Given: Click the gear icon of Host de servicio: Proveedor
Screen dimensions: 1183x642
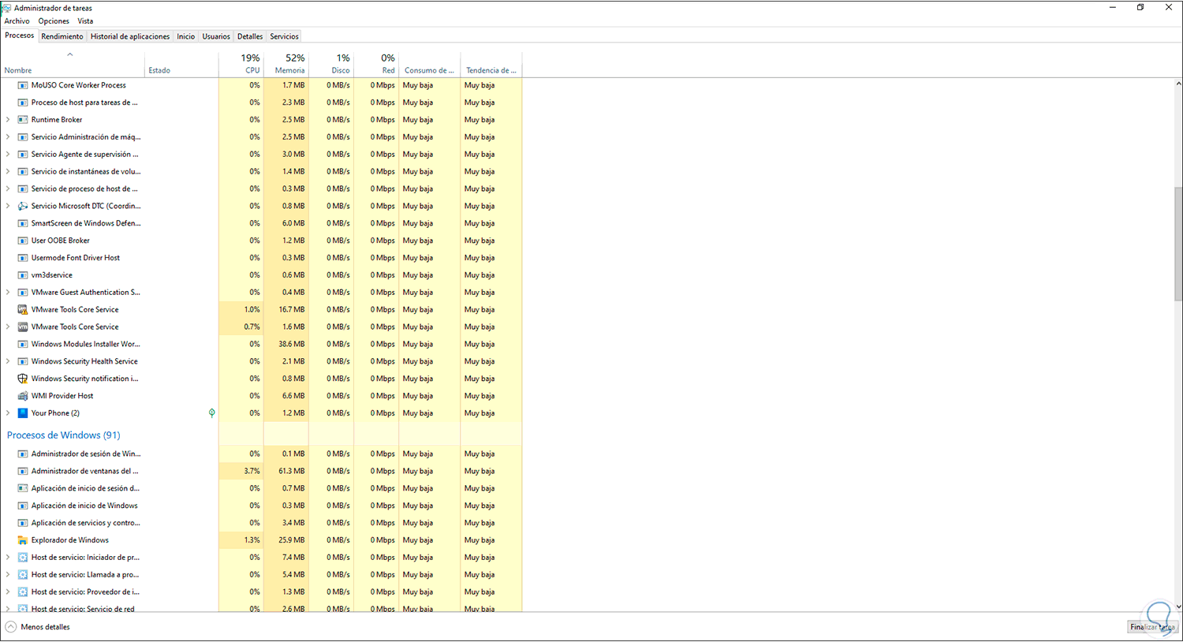Looking at the screenshot, I should [x=23, y=592].
